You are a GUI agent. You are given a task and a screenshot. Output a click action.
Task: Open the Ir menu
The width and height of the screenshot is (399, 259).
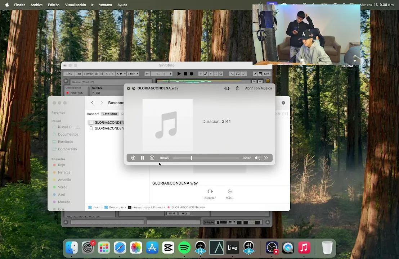[x=93, y=5]
